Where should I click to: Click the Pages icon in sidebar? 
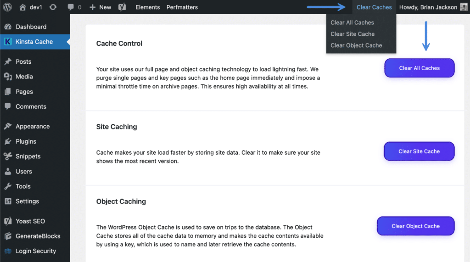(8, 91)
